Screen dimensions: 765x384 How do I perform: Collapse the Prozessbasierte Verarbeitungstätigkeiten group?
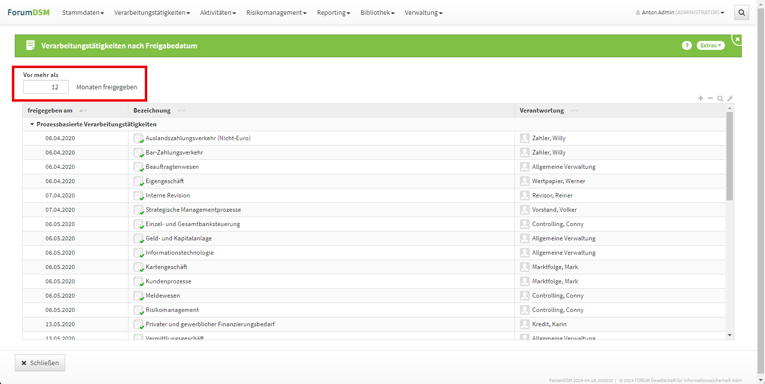point(32,124)
